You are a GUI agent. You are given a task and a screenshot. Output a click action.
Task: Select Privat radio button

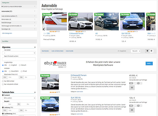(22, 71)
